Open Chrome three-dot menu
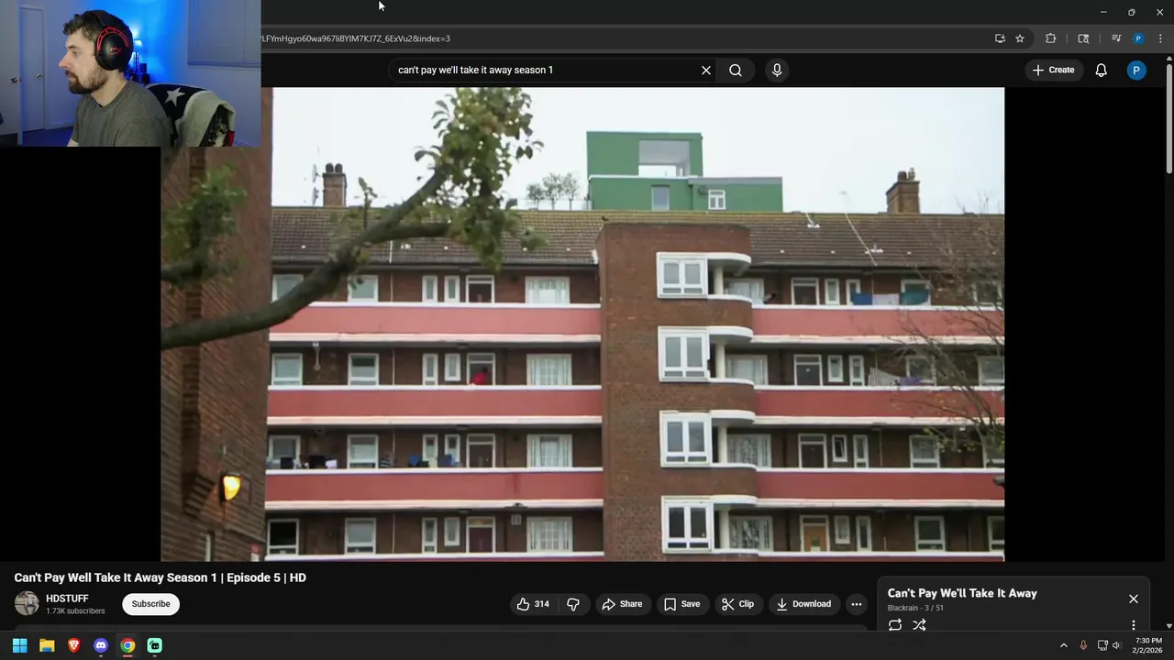Image resolution: width=1174 pixels, height=660 pixels. (x=1161, y=38)
